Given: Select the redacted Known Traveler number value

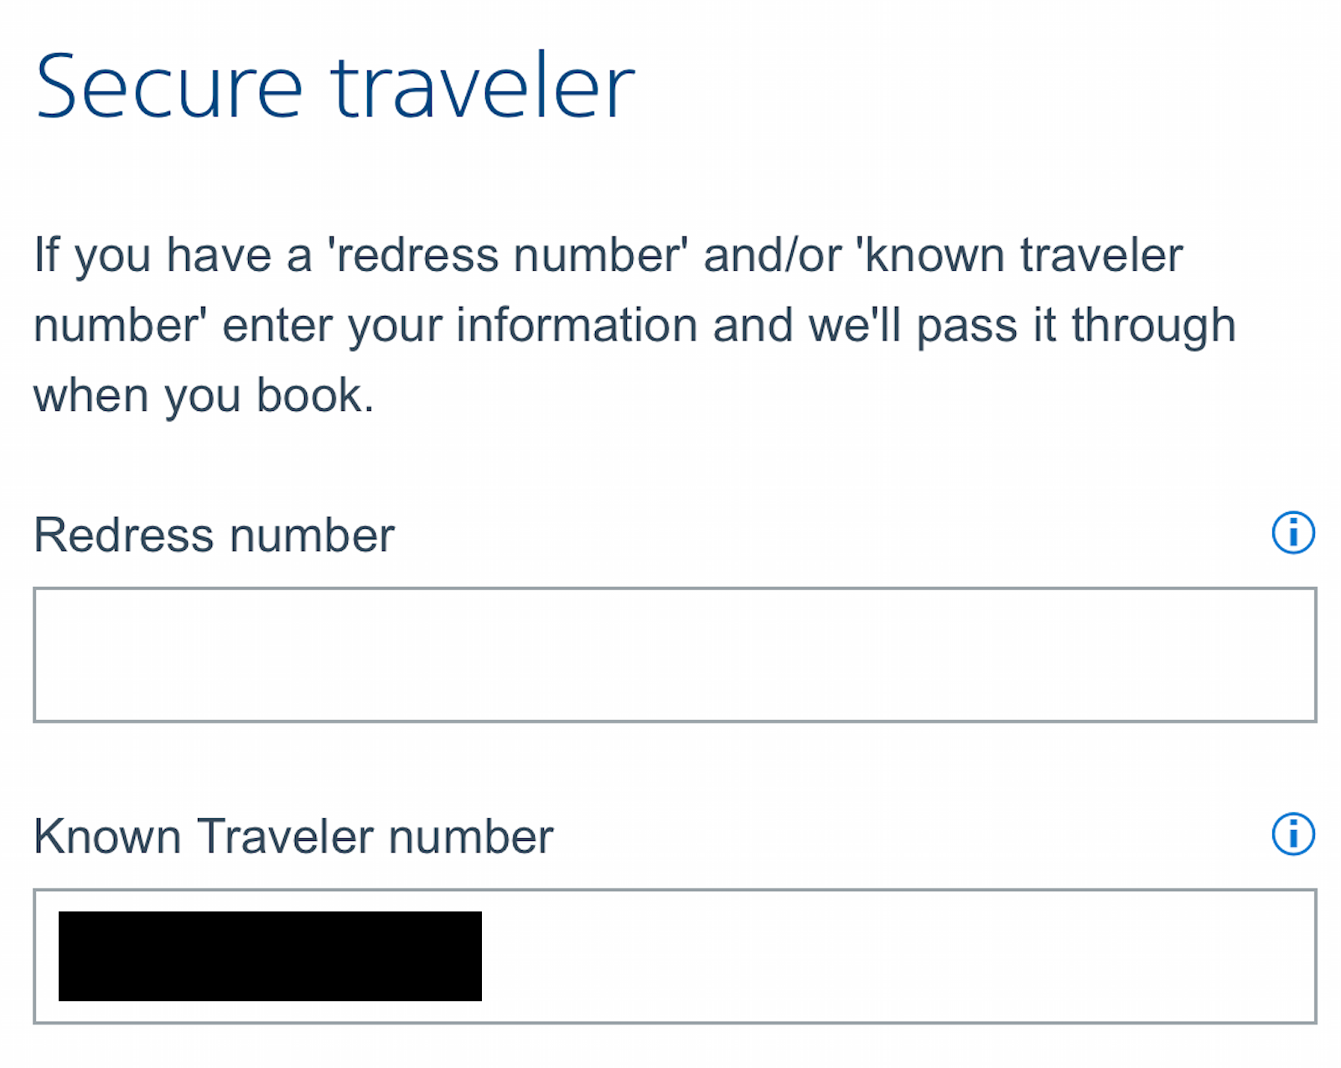Looking at the screenshot, I should click(270, 957).
